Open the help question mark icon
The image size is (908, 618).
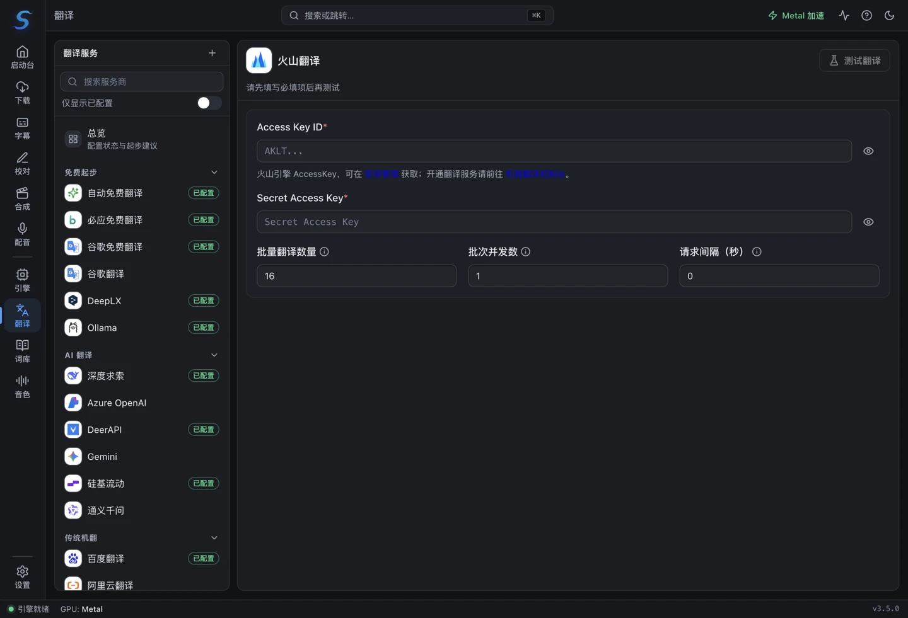coord(866,15)
